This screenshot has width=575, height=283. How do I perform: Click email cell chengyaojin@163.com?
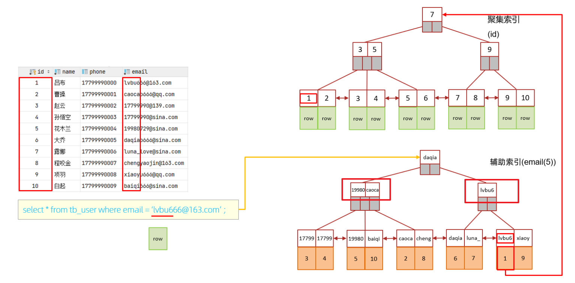[x=154, y=163]
